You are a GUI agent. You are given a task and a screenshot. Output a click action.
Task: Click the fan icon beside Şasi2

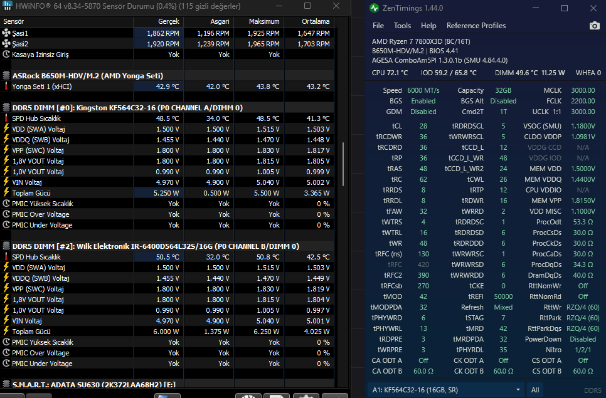[x=6, y=44]
